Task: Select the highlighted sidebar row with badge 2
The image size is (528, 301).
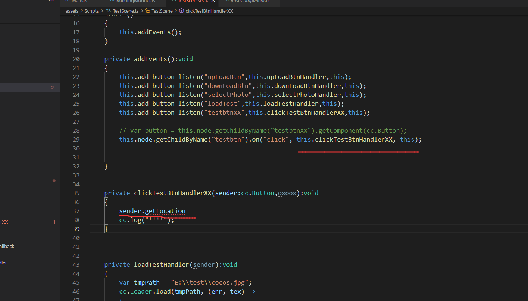Action: [x=30, y=88]
